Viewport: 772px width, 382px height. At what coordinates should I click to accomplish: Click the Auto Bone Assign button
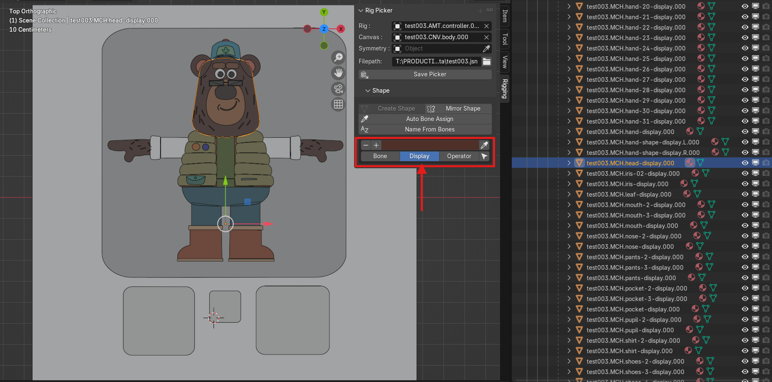pos(430,119)
